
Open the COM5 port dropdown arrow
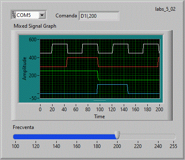tap(42, 15)
